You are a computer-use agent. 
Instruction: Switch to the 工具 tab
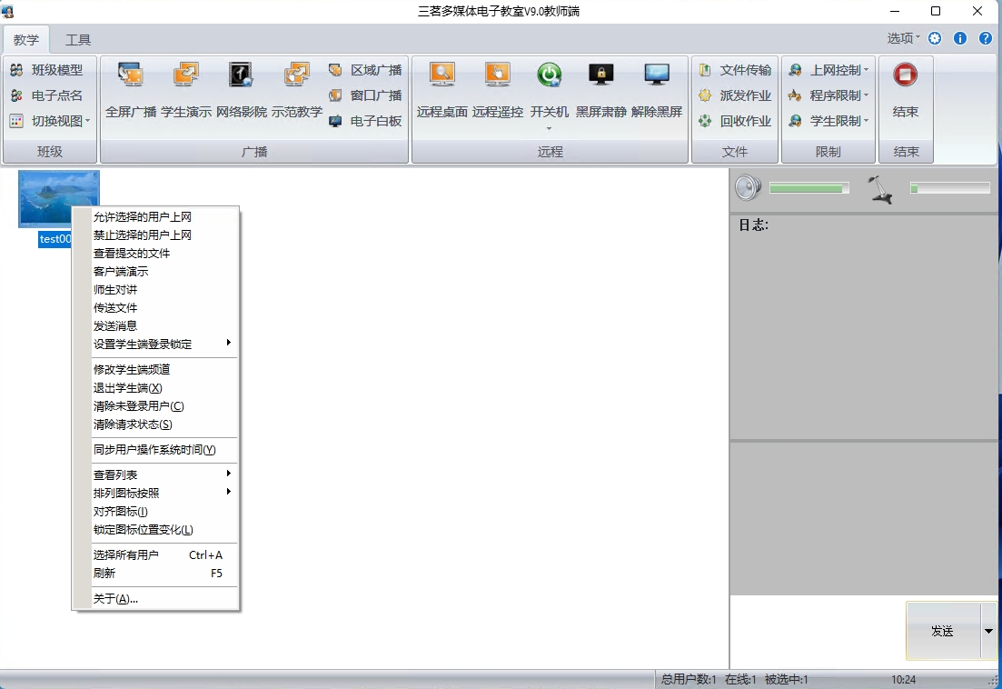click(78, 40)
